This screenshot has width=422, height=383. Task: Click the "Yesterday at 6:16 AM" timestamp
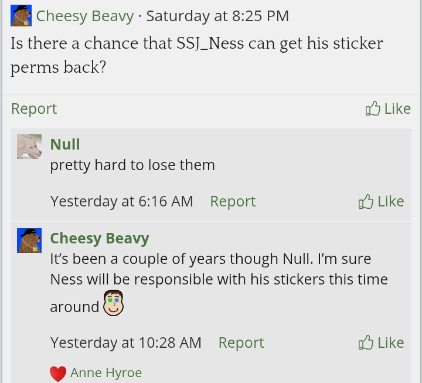click(122, 201)
